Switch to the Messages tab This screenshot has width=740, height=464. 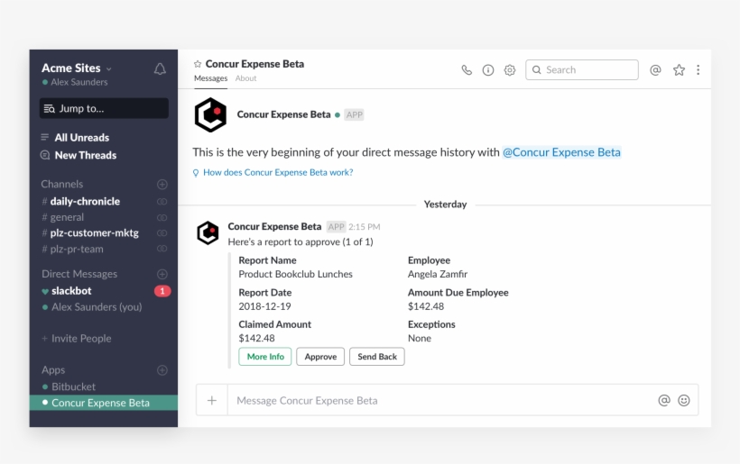(x=210, y=78)
